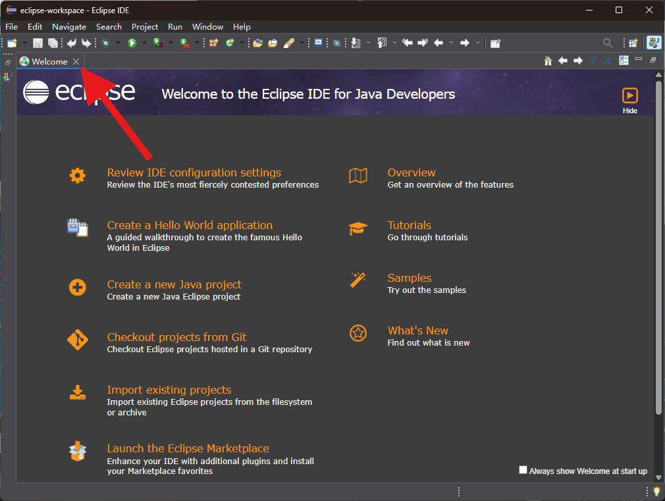The image size is (665, 501).
Task: Minimize the Welcome view panel
Action: [x=639, y=59]
